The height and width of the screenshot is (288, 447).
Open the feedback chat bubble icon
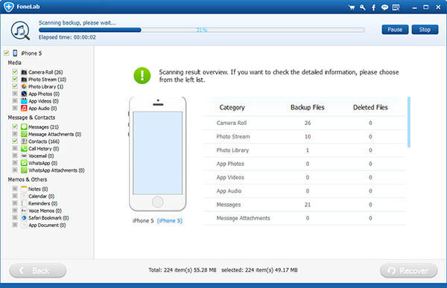click(x=384, y=7)
